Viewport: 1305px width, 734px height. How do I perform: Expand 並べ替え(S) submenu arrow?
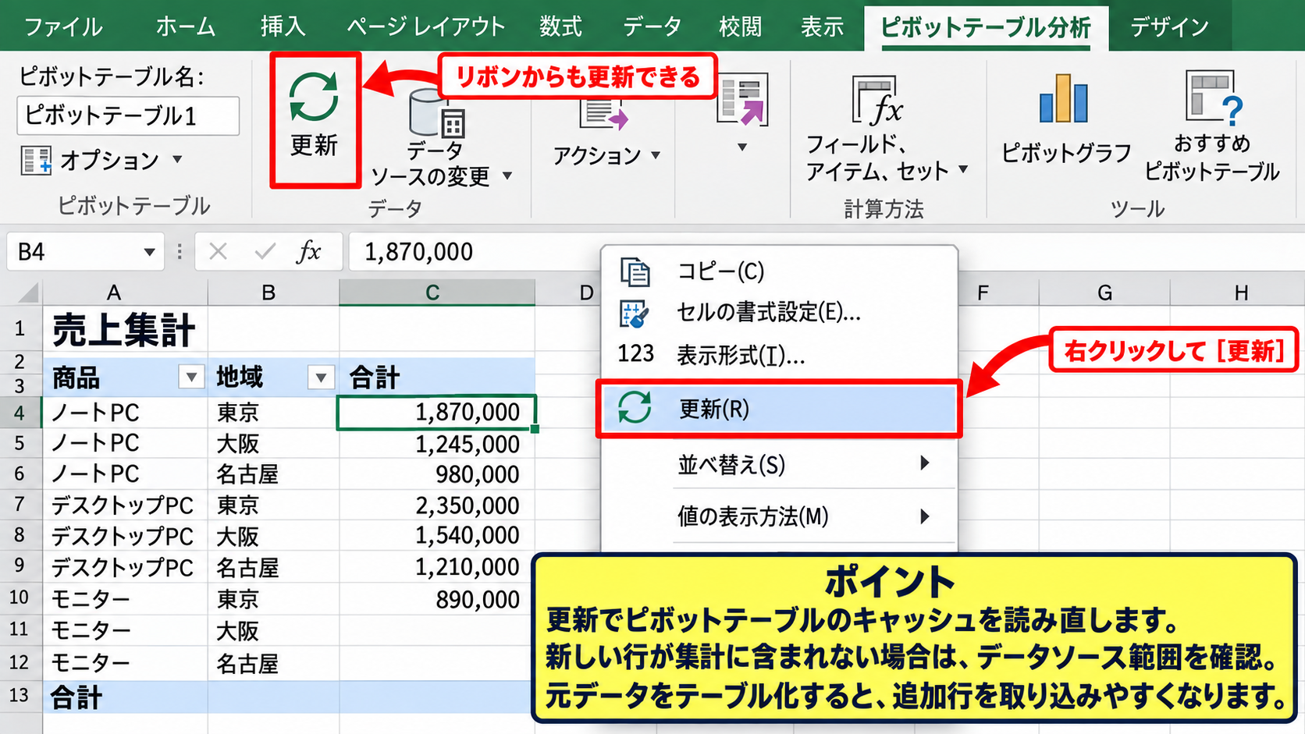pos(925,463)
